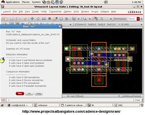Click the command input field at bottom
145x115 pixels.
coord(70,100)
